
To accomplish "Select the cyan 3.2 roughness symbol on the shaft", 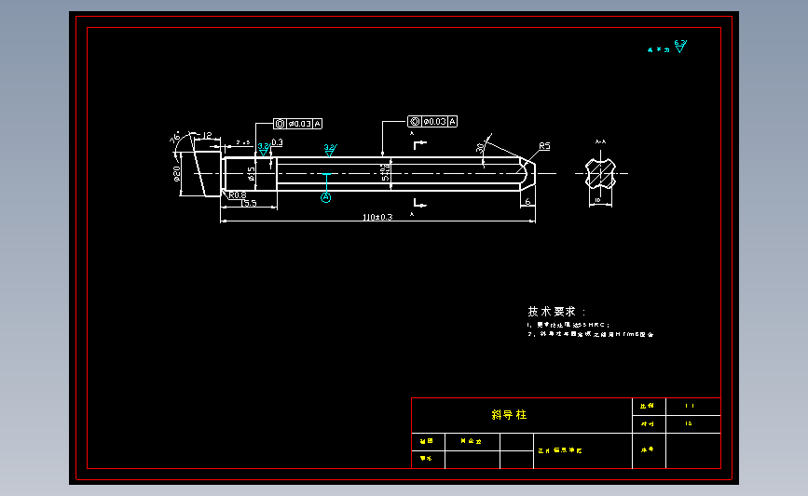I will (330, 150).
